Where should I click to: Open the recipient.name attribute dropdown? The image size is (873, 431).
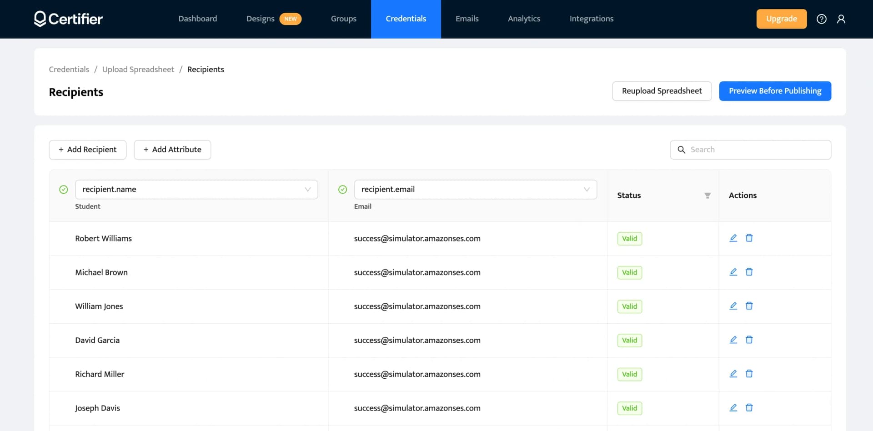[308, 190]
